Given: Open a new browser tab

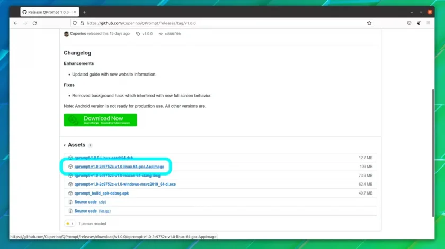Looking at the screenshot, I should [x=85, y=12].
